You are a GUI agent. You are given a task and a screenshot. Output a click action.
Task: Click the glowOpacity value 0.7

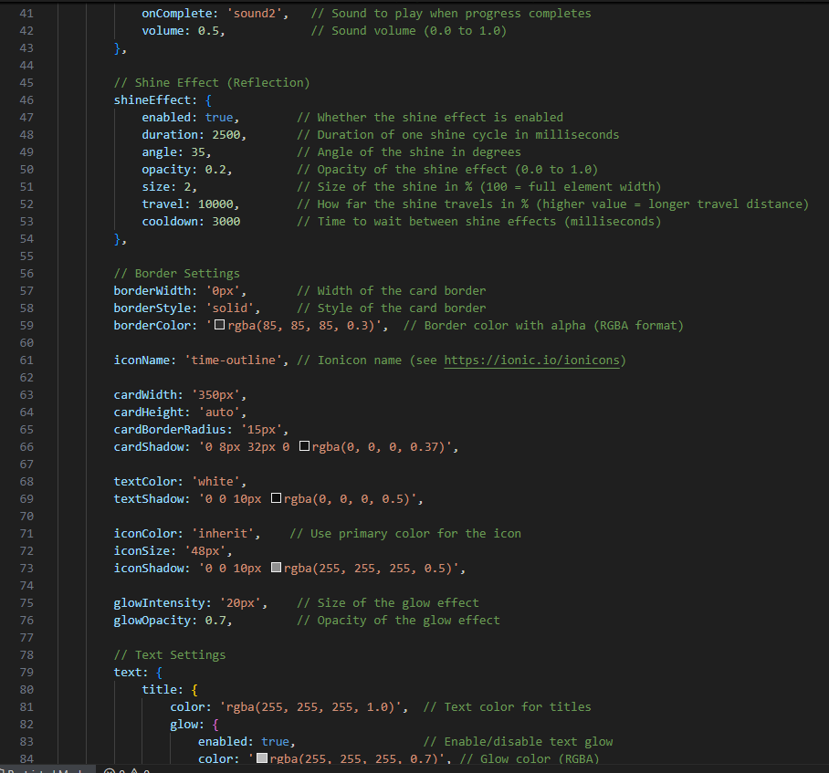[211, 621]
